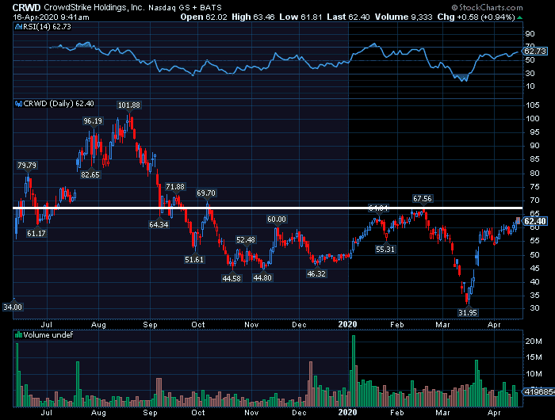The height and width of the screenshot is (420, 555).
Task: Click the 71.88 price label
Action: (x=175, y=187)
